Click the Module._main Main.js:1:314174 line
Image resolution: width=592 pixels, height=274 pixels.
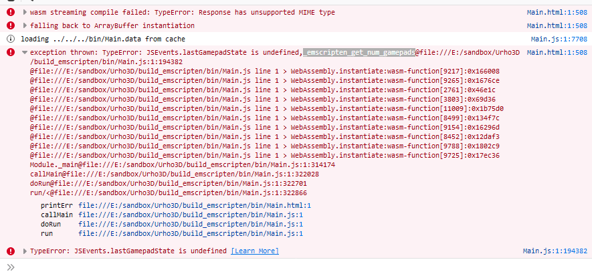click(x=183, y=165)
